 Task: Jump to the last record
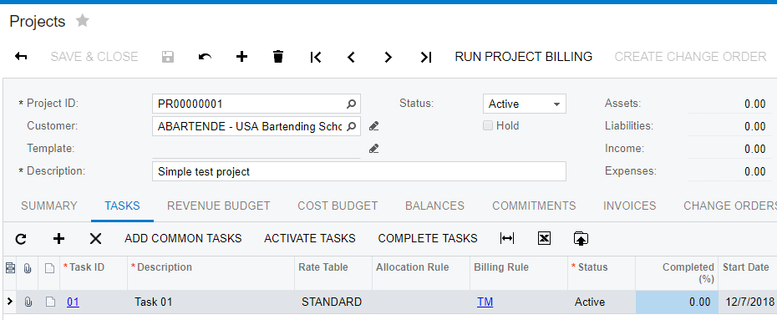425,57
